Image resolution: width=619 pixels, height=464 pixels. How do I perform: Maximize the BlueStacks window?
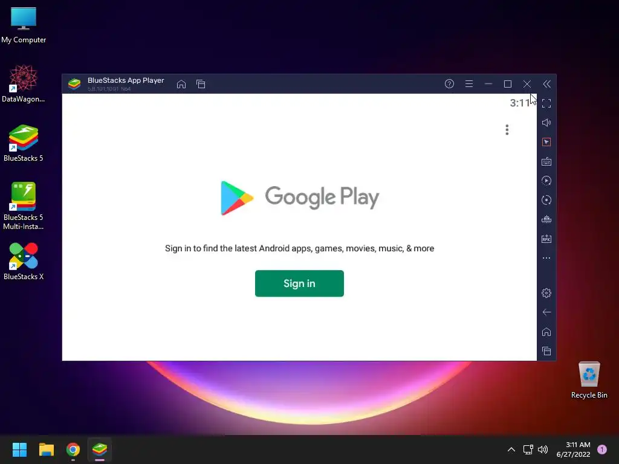coord(508,84)
